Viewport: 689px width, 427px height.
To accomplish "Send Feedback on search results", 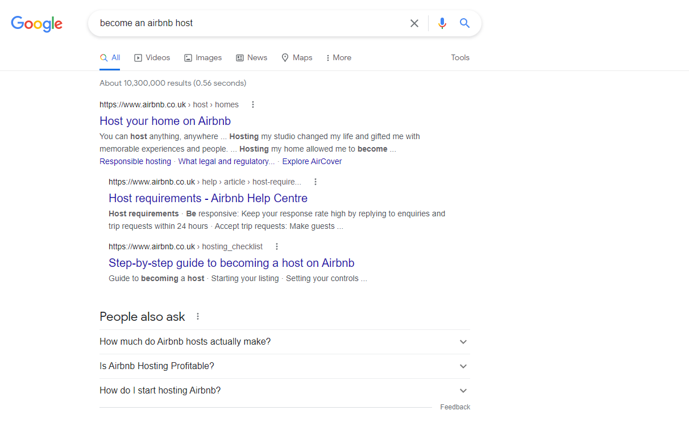I will coord(455,407).
